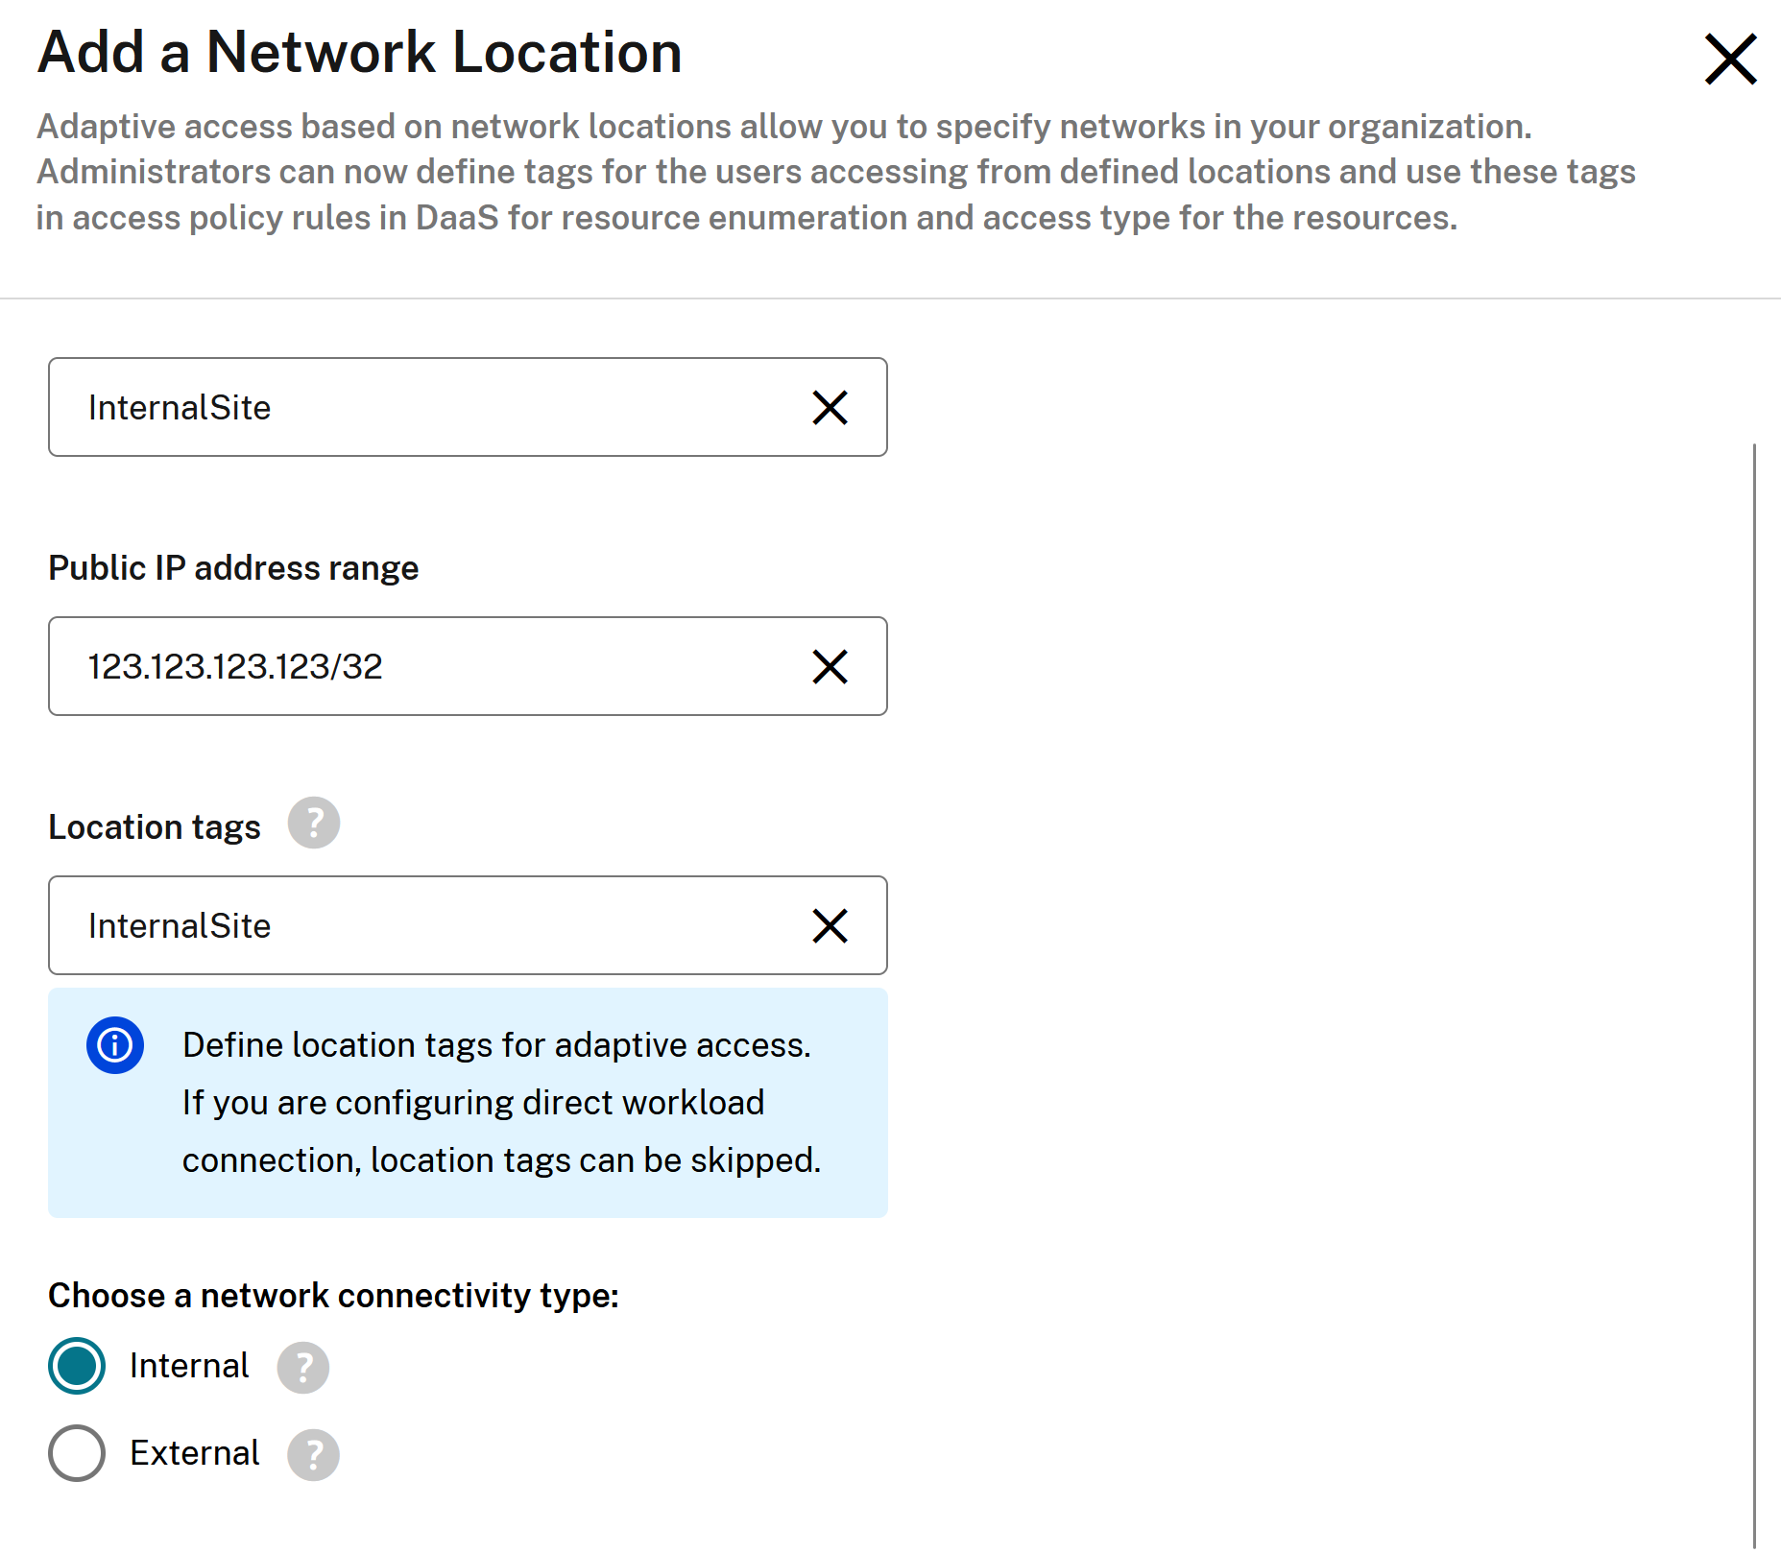Click 'Define location tags for adaptive access.' text
This screenshot has width=1781, height=1553.
coord(496,1044)
